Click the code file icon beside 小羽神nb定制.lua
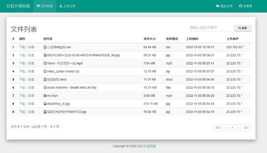 45,47
